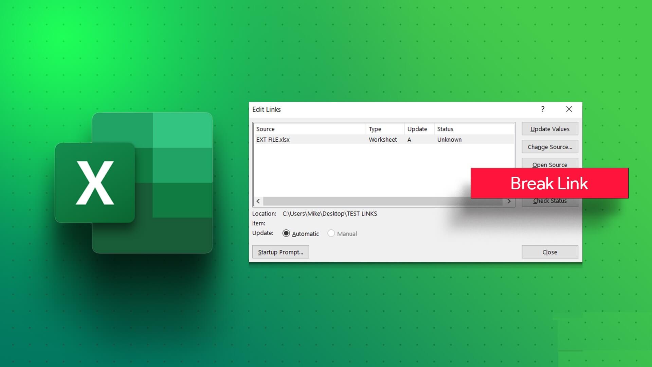
Task: Open the Change Source dialog
Action: pos(550,147)
